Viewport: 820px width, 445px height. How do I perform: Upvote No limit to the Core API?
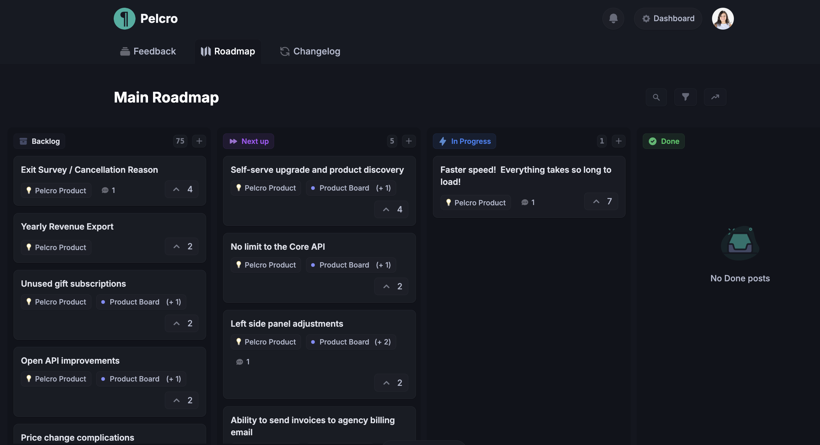(x=391, y=286)
